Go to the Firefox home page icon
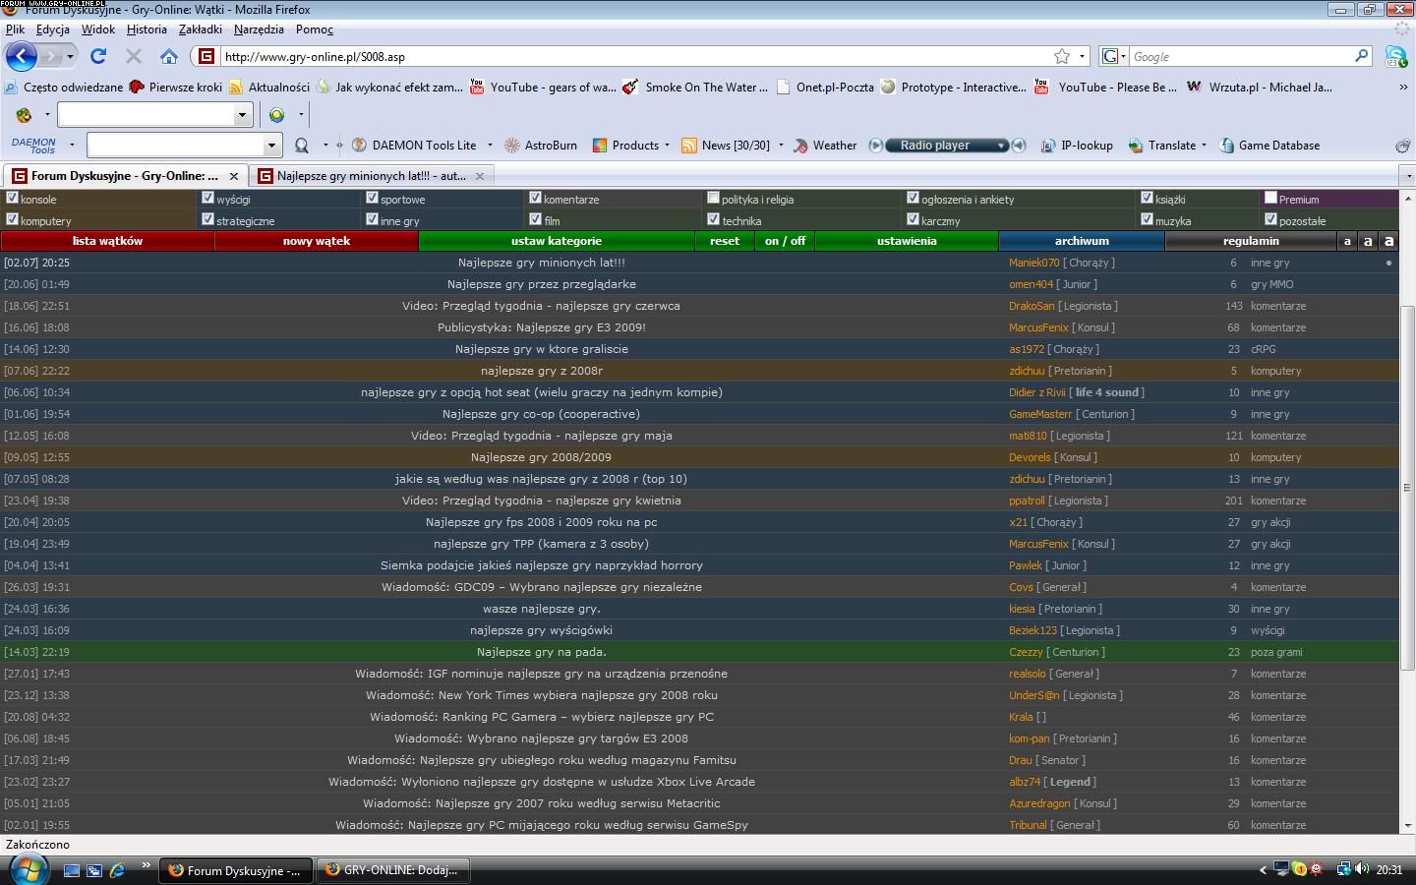 (x=169, y=56)
